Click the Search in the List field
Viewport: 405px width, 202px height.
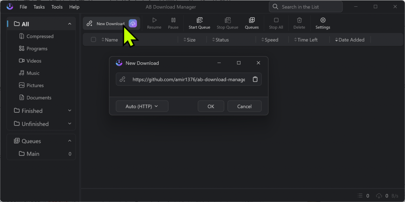point(306,7)
